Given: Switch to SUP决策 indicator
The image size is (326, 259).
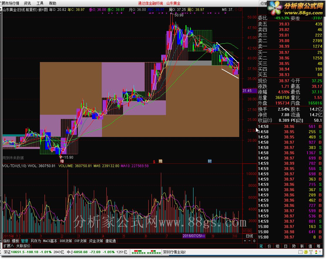Looking at the screenshot, I should pyautogui.click(x=80, y=241).
